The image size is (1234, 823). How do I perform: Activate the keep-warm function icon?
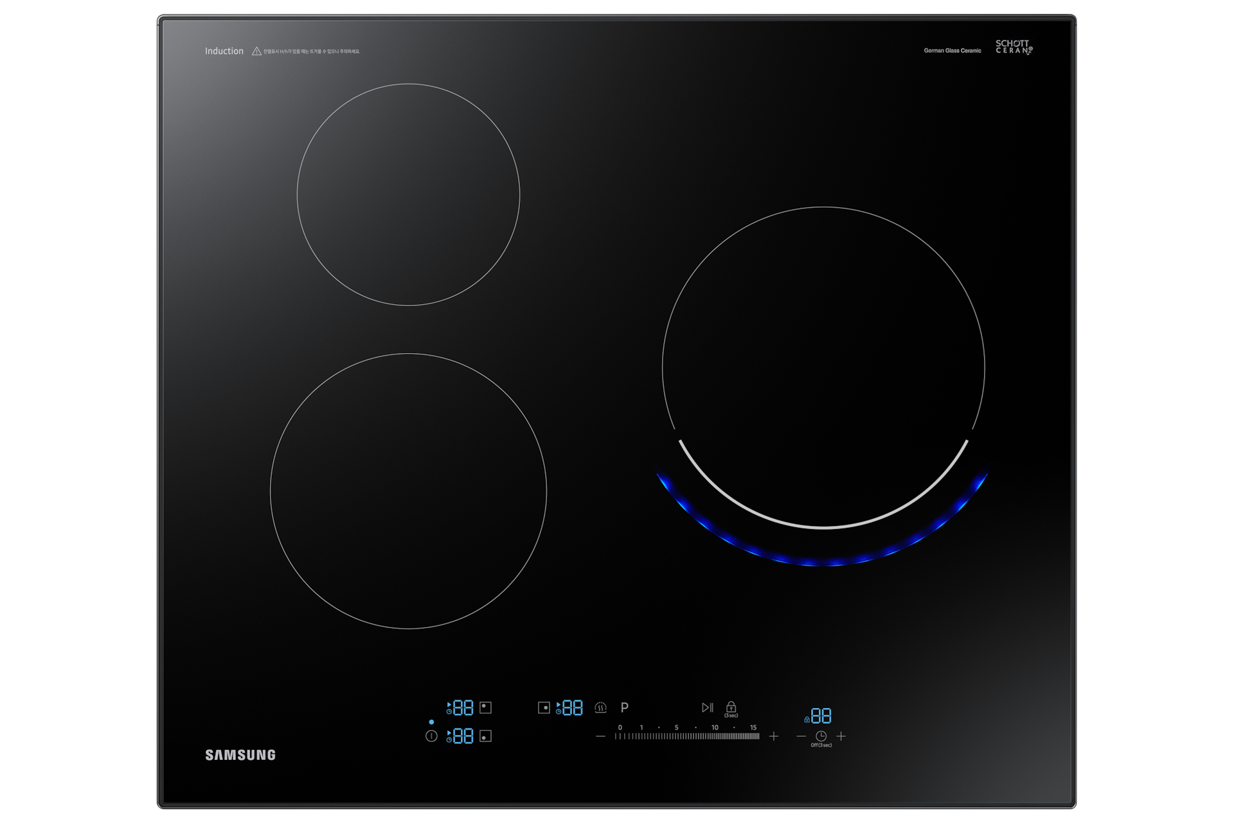pyautogui.click(x=600, y=707)
